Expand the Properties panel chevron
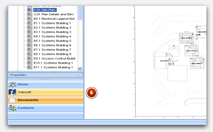213x132 pixels. coord(77,74)
